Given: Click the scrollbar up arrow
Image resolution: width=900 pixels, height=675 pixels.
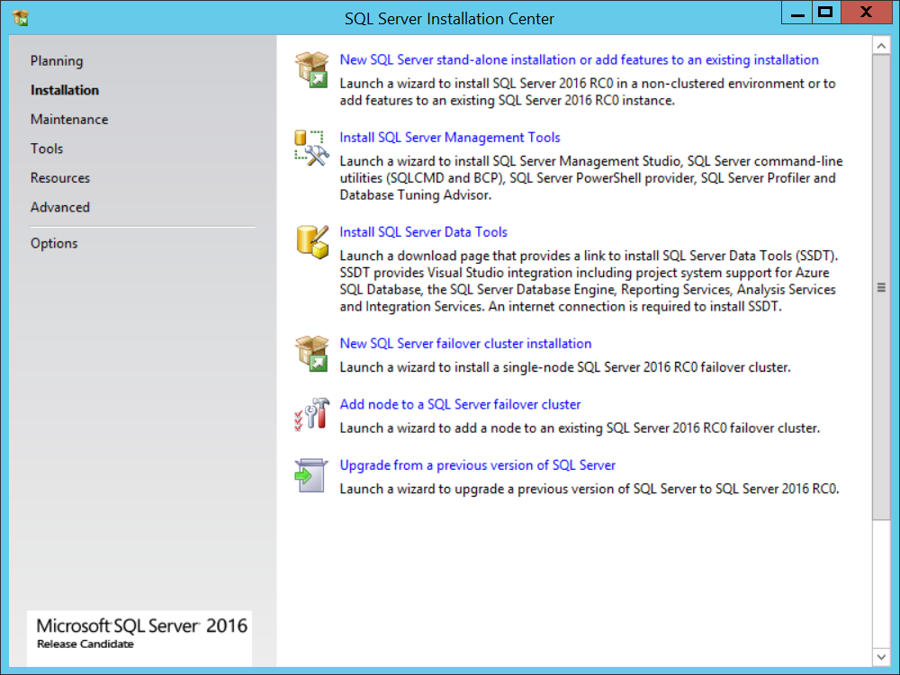Looking at the screenshot, I should point(881,44).
